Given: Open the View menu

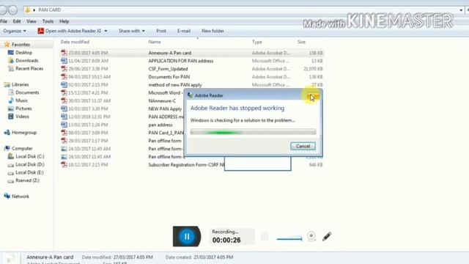Looking at the screenshot, I should pyautogui.click(x=31, y=21).
